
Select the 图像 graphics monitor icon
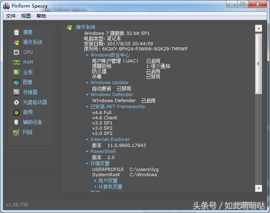coord(16,82)
